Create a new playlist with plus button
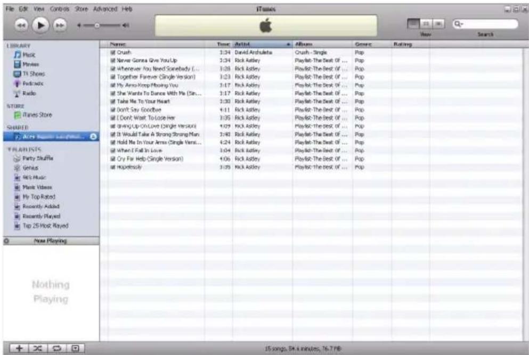The width and height of the screenshot is (529, 355). click(x=19, y=348)
